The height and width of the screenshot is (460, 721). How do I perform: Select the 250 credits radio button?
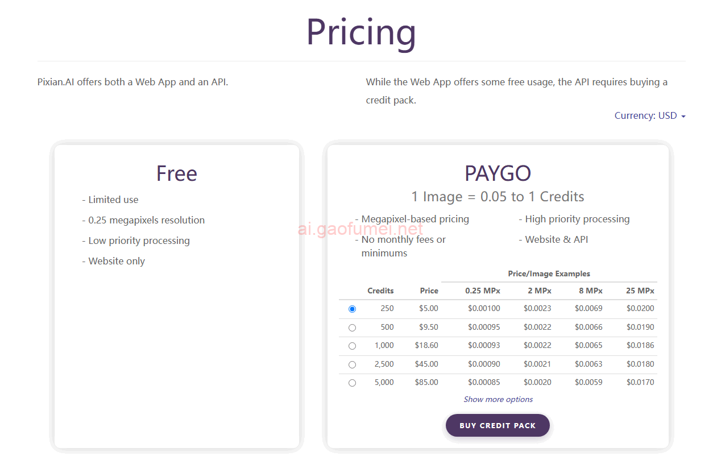pyautogui.click(x=352, y=309)
